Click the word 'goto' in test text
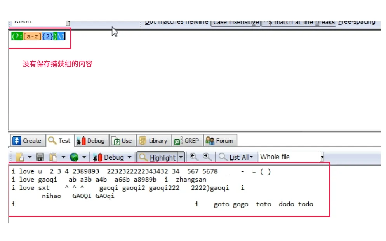This screenshot has height=241, width=386. (221, 204)
